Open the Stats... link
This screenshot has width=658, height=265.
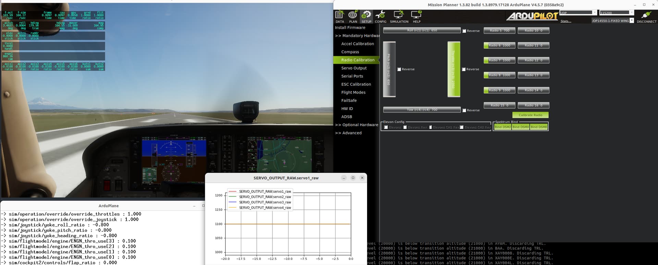tap(565, 21)
